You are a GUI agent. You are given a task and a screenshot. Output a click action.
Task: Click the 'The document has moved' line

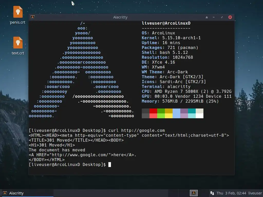(x=57, y=150)
